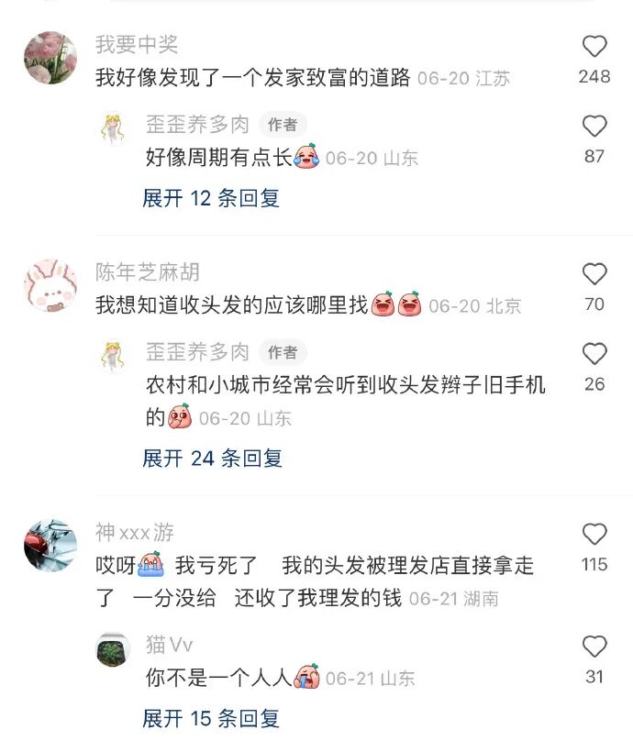Viewport: 633px width, 752px height.
Task: Tap 猫Vv's green plant avatar
Action: coord(113,650)
